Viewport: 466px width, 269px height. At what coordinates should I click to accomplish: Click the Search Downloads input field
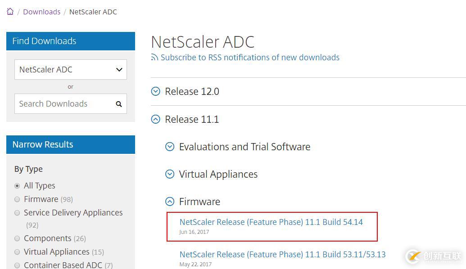tap(63, 104)
